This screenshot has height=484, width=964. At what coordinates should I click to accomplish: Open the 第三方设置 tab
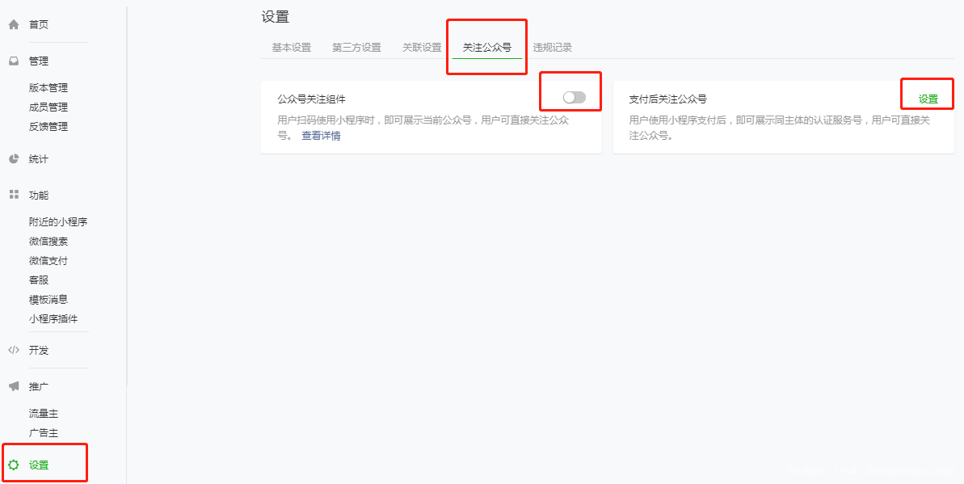(x=356, y=48)
